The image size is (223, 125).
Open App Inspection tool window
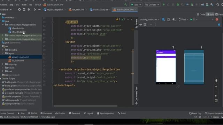[105, 113]
